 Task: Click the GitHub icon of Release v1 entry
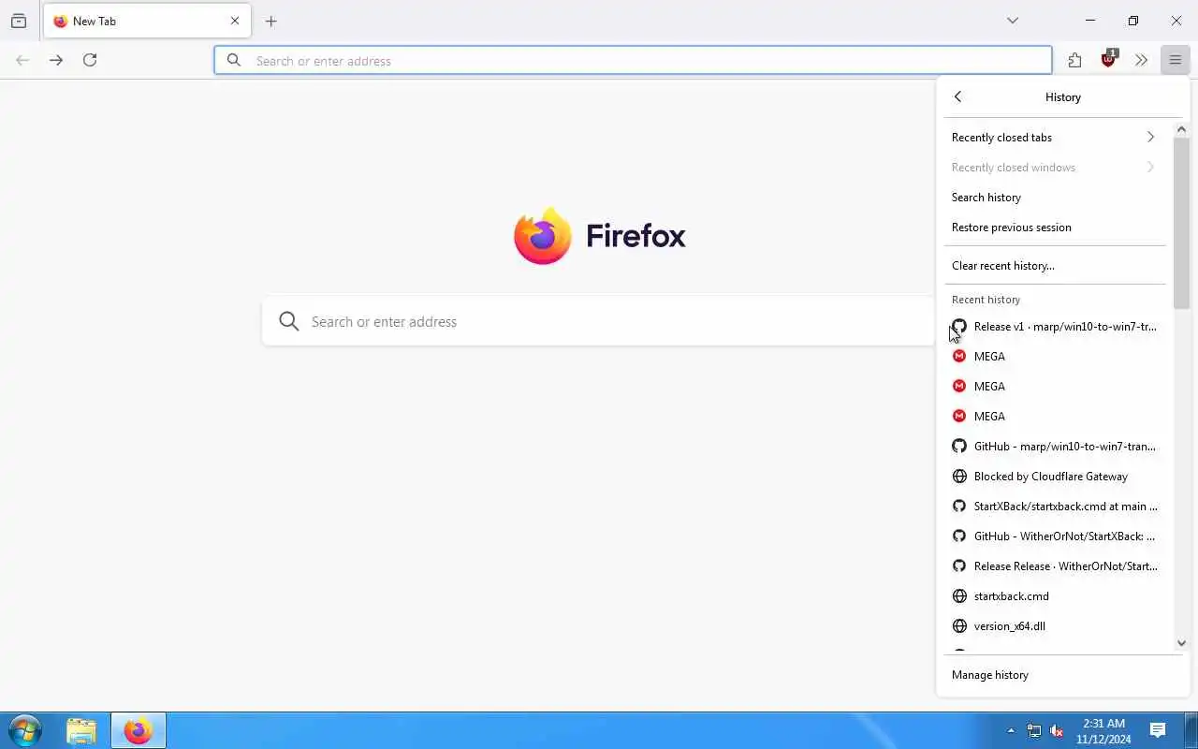(x=959, y=327)
